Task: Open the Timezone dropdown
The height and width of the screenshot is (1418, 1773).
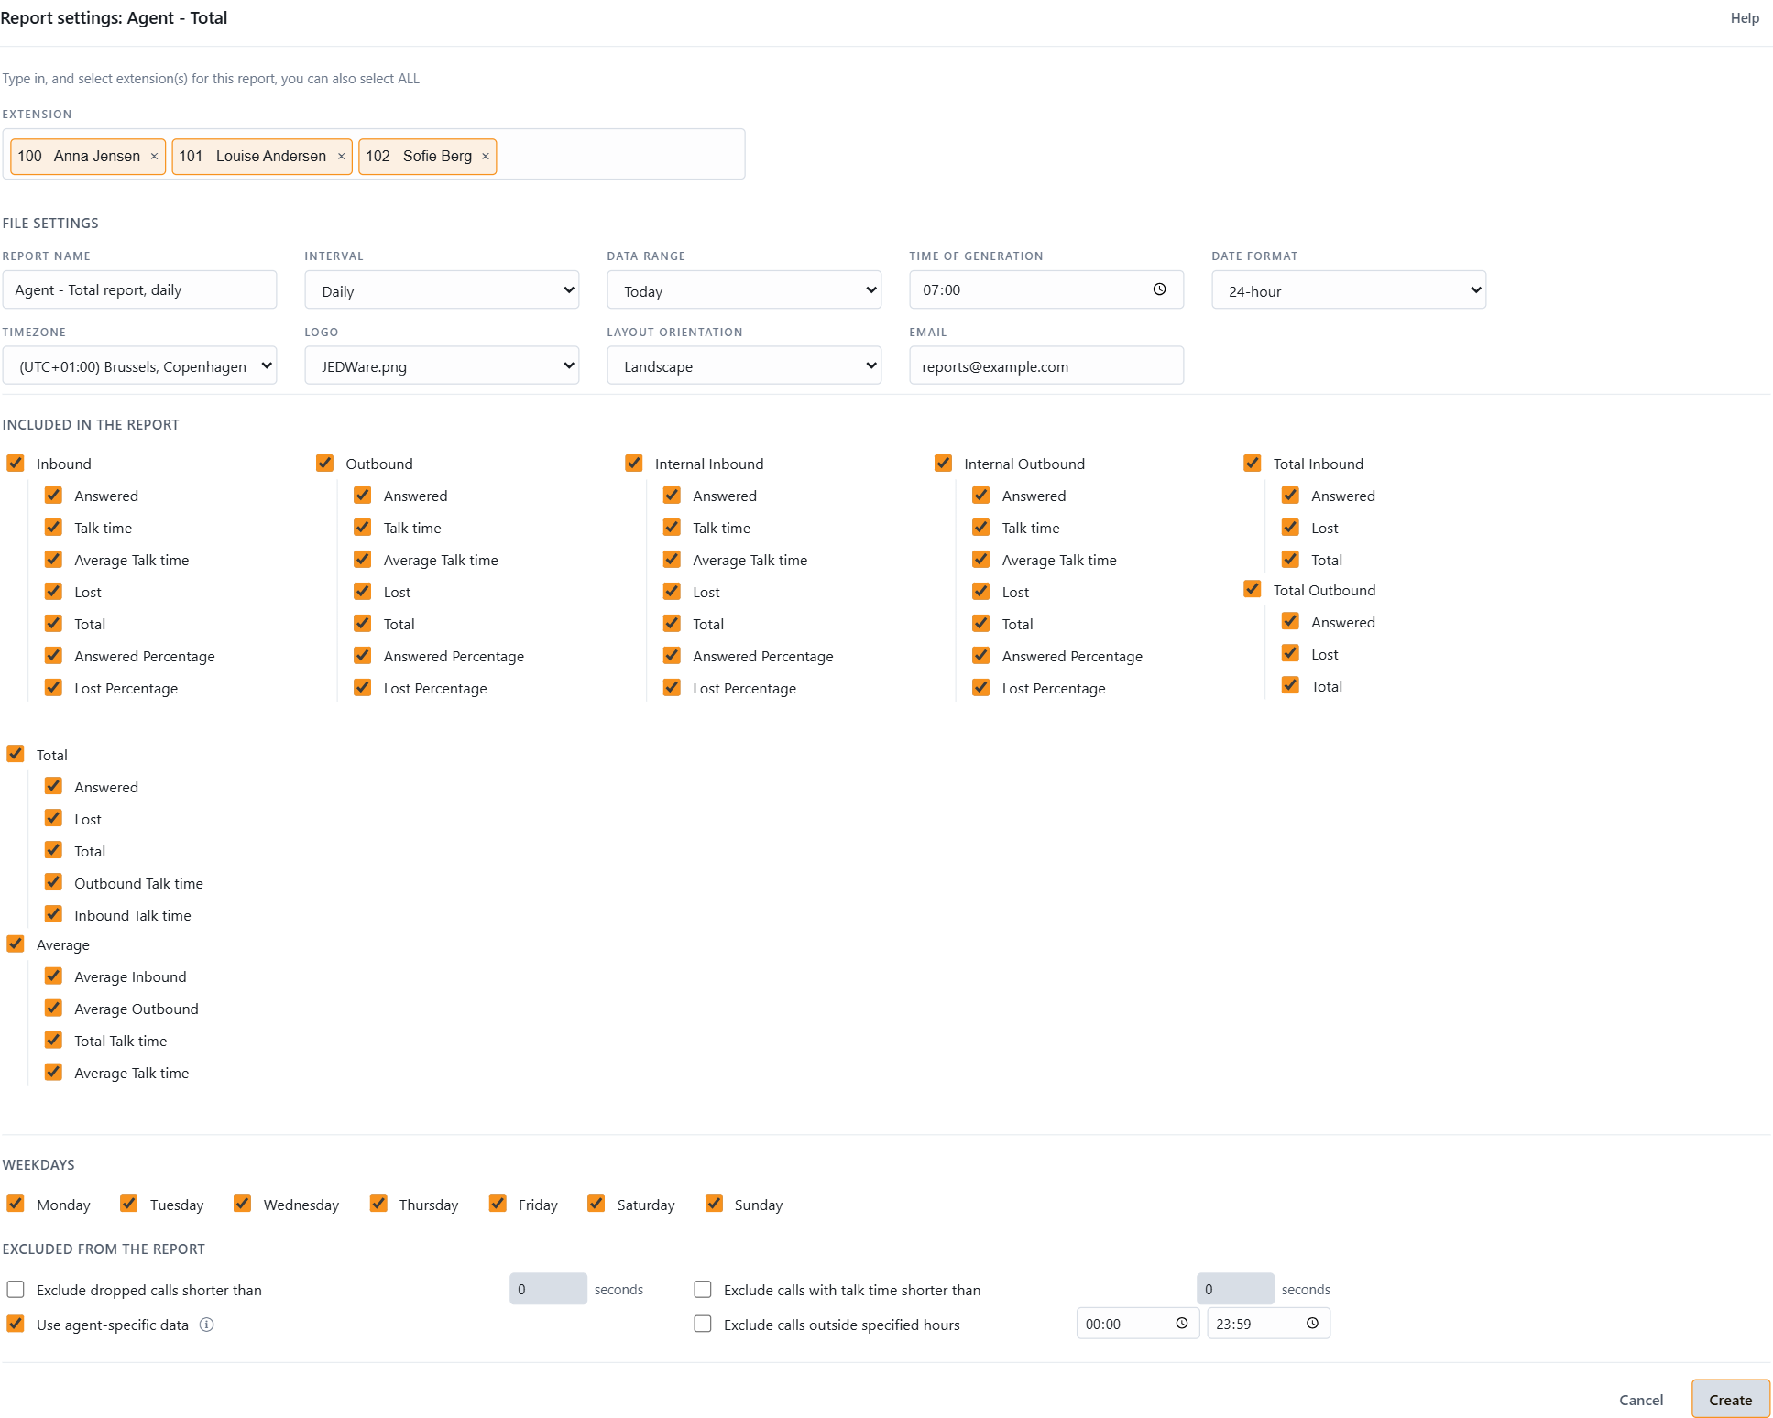Action: [139, 365]
